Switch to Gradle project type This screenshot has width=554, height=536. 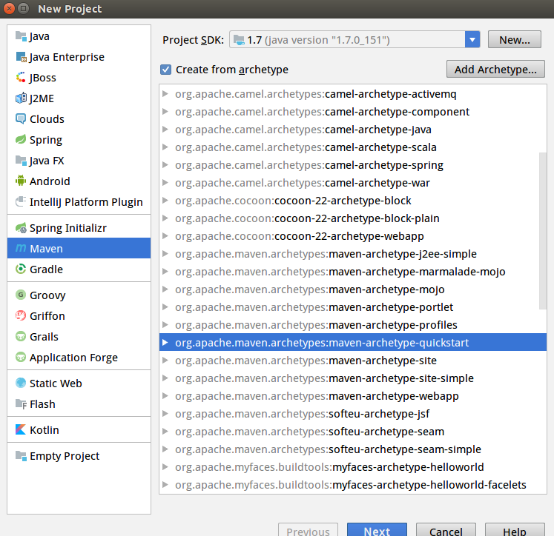click(79, 269)
